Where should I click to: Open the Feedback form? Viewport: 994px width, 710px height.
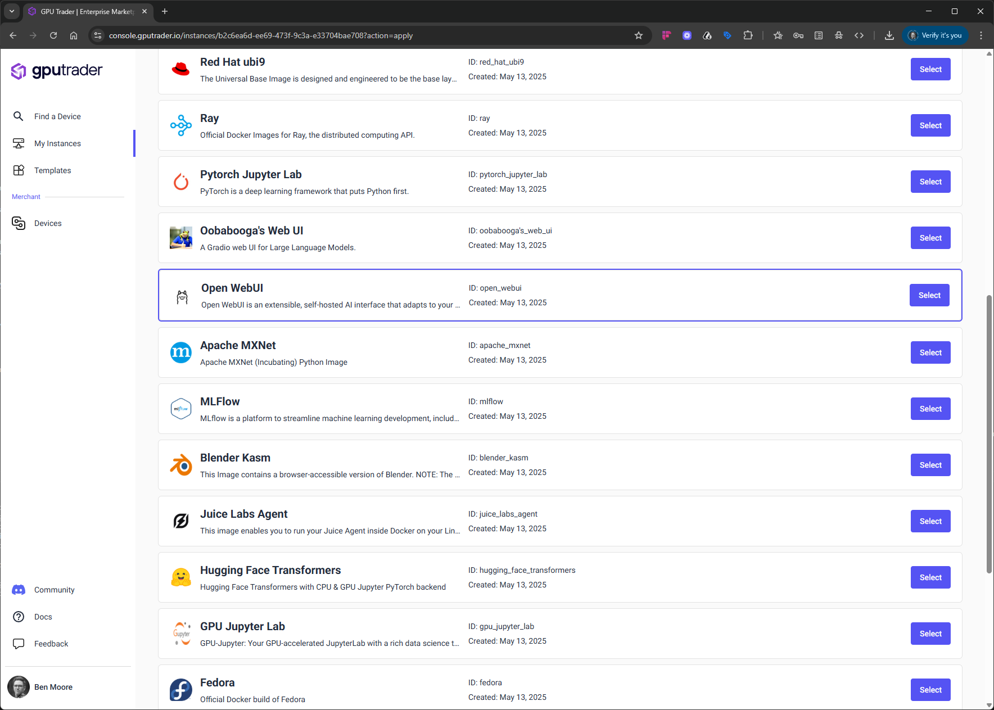point(51,644)
